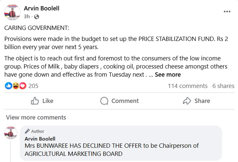Click the red heart reaction icon
The width and height of the screenshot is (238, 162).
(x=23, y=86)
